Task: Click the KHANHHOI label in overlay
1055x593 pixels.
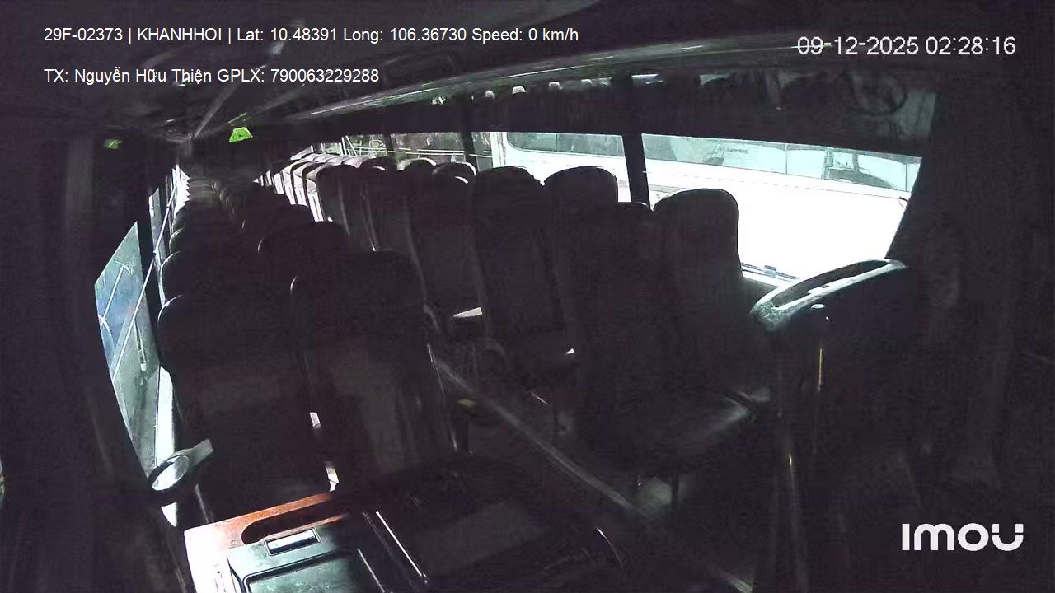Action: (x=179, y=35)
